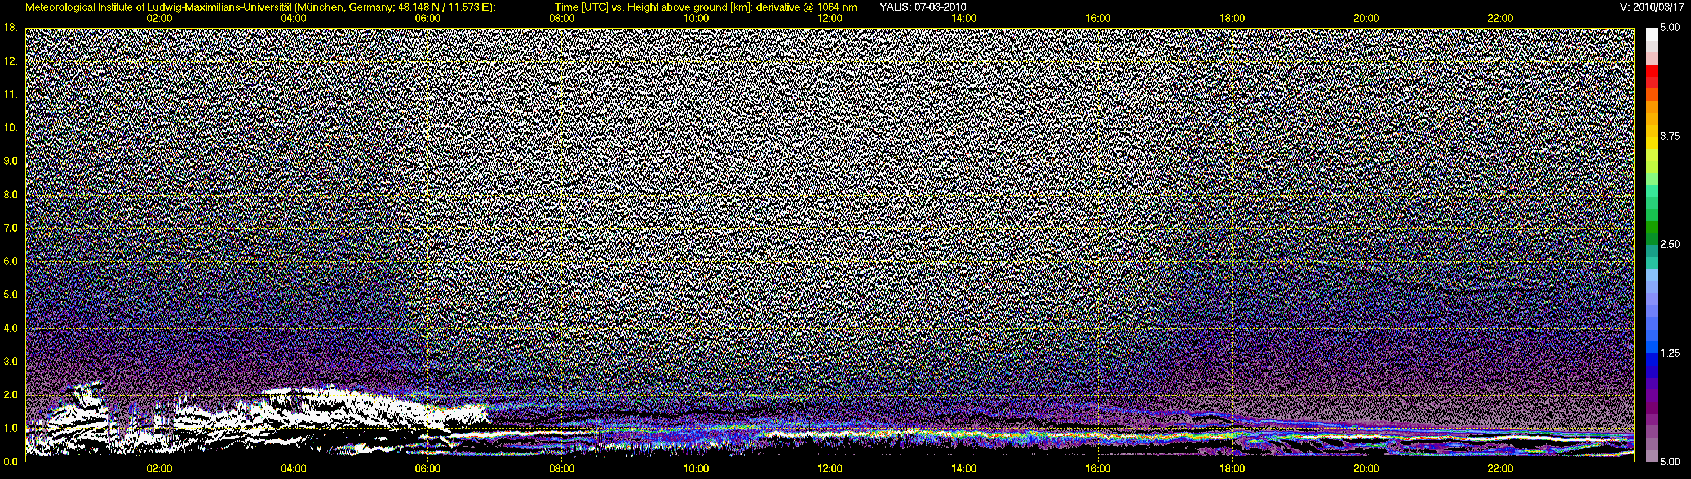The image size is (1691, 479).
Task: Select the 12:00 marker on top time axis
Action: [830, 19]
